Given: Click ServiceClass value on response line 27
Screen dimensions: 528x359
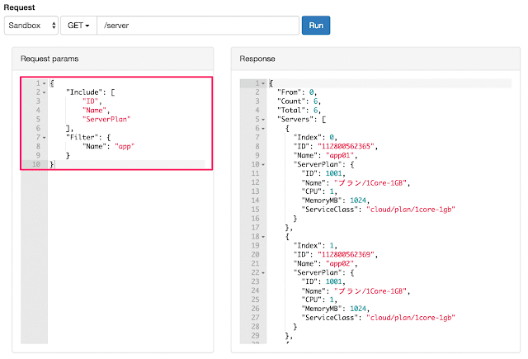Looking at the screenshot, I should click(411, 318).
